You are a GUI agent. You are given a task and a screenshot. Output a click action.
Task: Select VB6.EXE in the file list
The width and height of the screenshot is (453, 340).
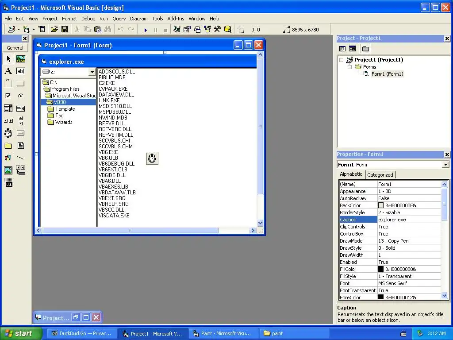[x=108, y=152]
